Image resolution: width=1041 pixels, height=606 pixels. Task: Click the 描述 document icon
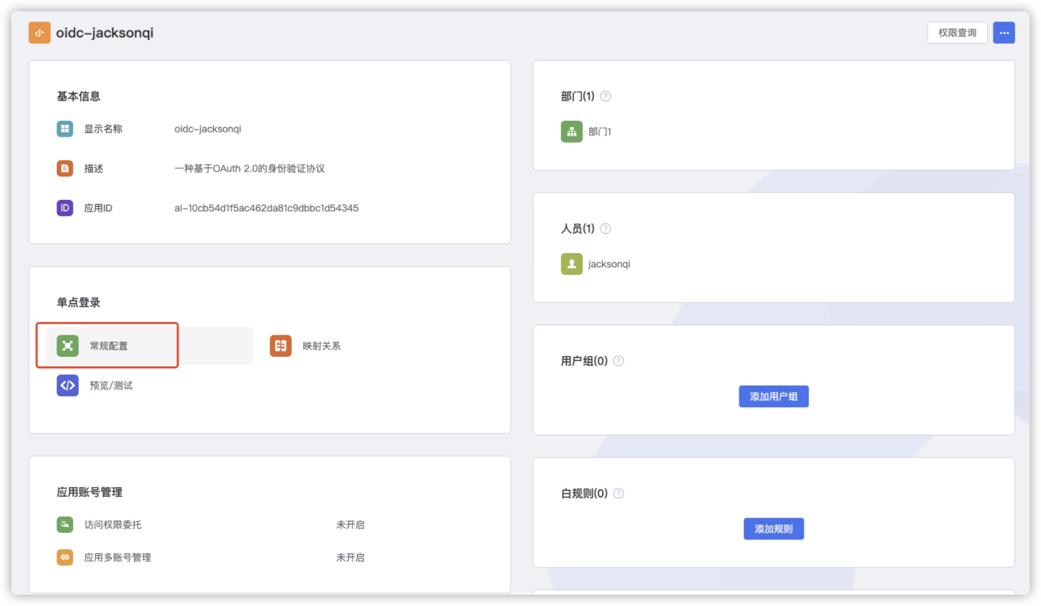(65, 168)
